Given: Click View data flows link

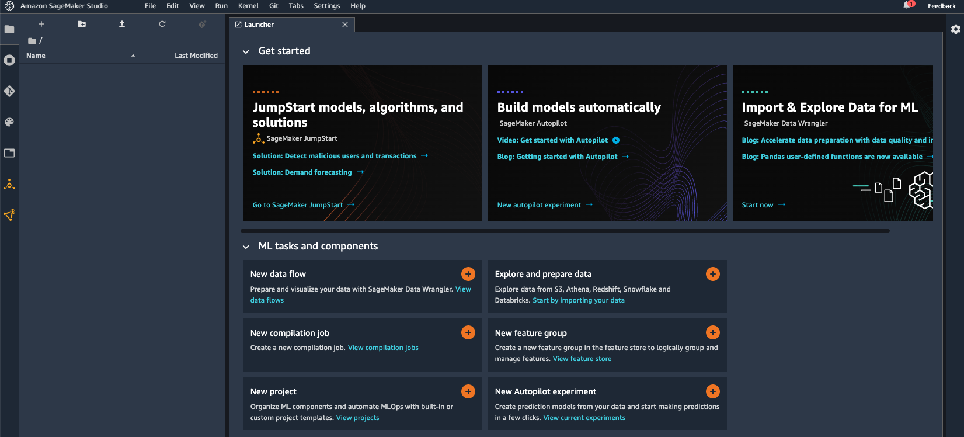Looking at the screenshot, I should tap(267, 300).
